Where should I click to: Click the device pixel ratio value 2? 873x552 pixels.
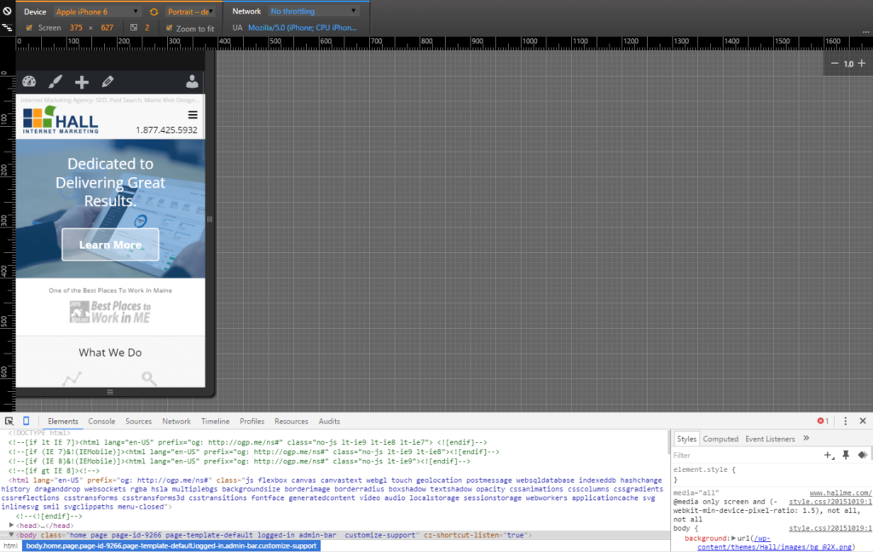[x=147, y=27]
